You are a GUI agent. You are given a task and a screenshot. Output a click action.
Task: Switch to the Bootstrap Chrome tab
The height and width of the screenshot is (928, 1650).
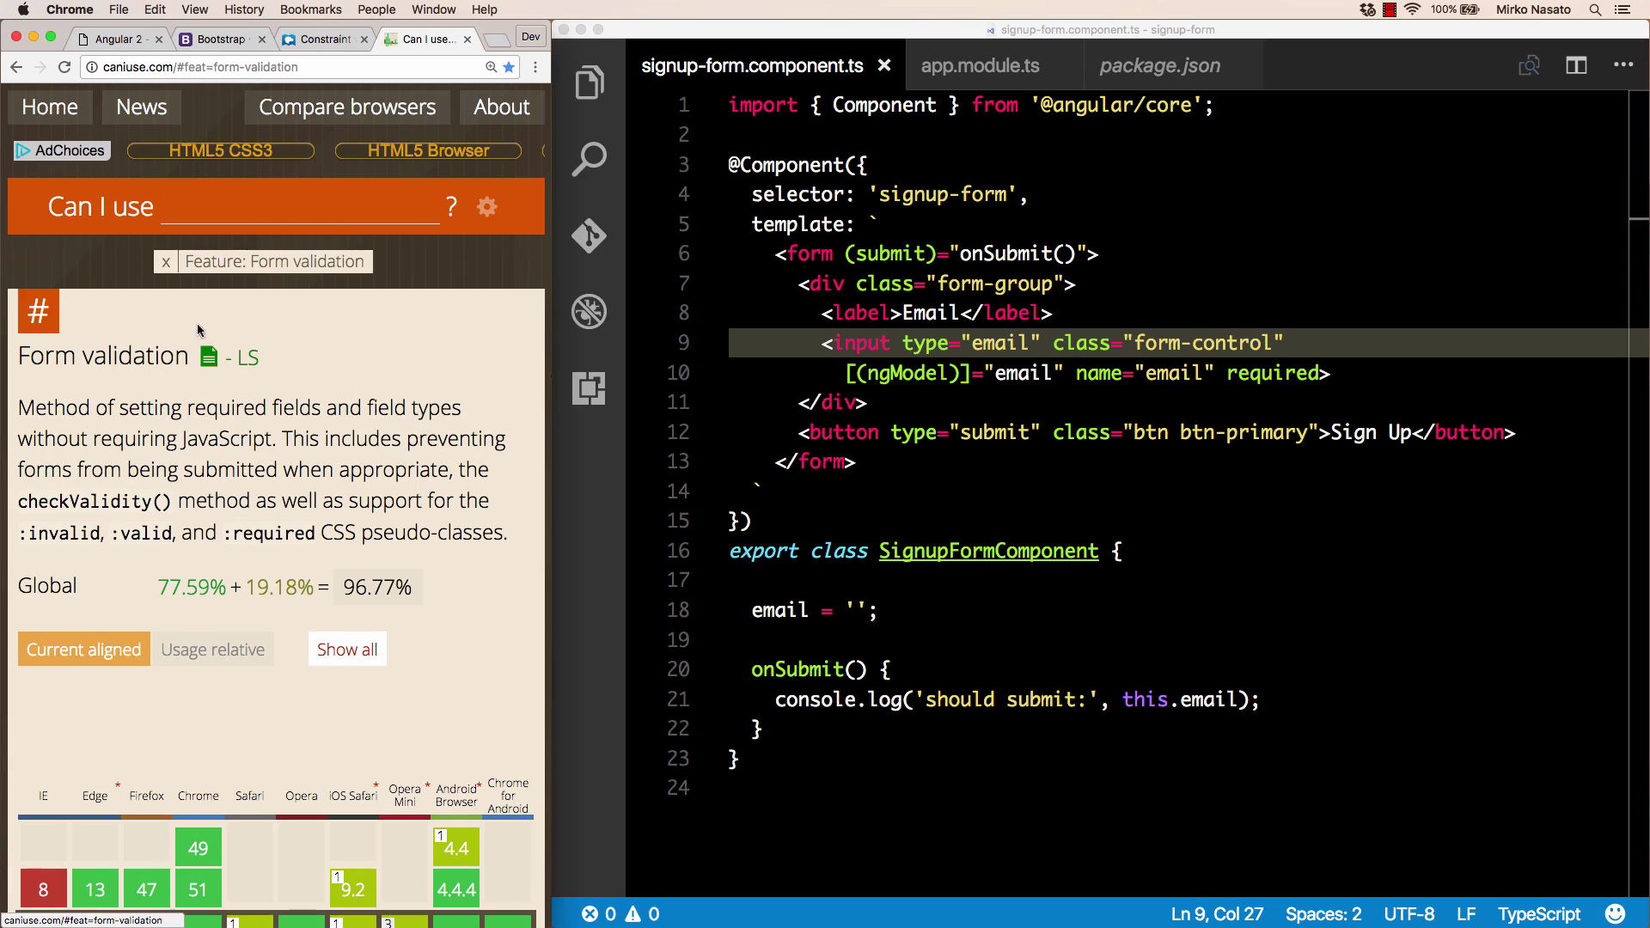pyautogui.click(x=222, y=40)
